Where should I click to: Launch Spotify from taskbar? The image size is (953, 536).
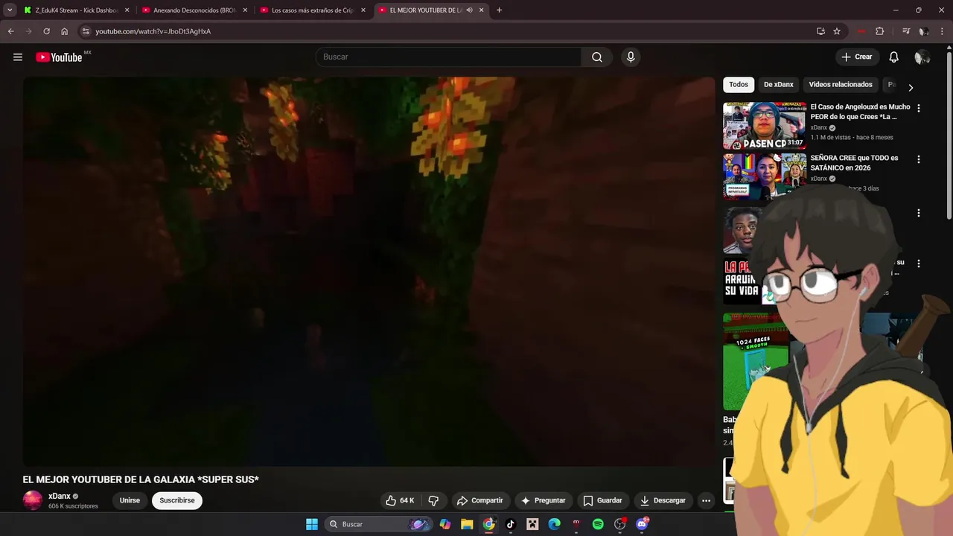coord(598,524)
